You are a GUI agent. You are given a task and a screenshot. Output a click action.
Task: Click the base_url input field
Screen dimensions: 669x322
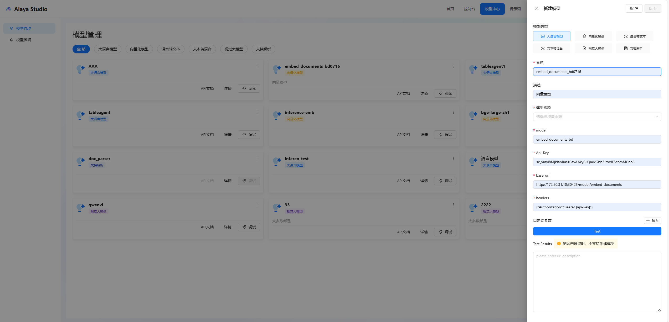(597, 184)
